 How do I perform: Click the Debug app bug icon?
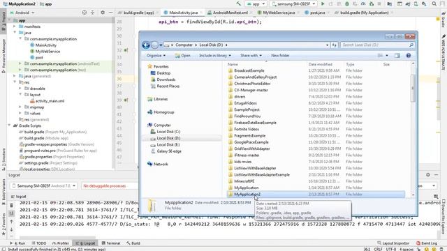[347, 4]
